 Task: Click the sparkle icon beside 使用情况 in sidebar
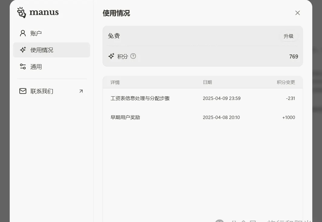point(23,50)
